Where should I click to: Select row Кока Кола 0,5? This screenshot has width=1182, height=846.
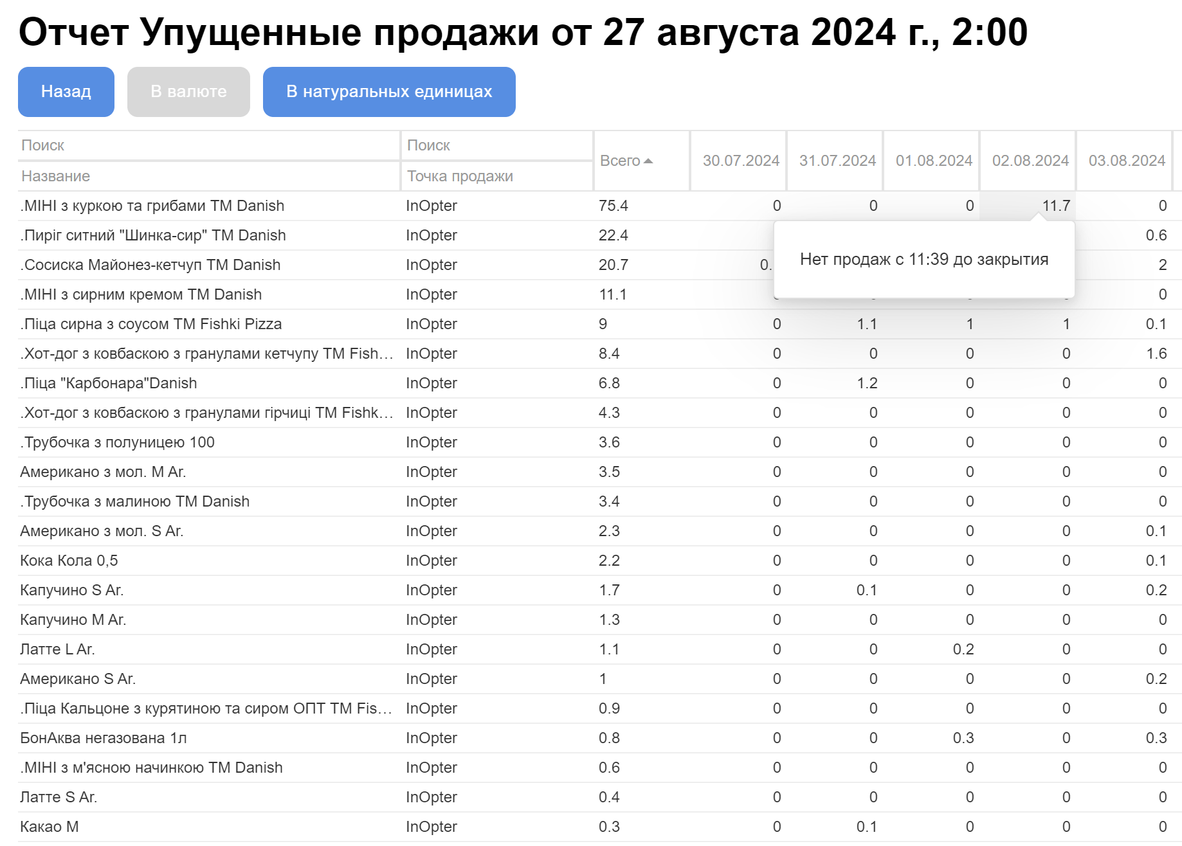[x=599, y=561]
